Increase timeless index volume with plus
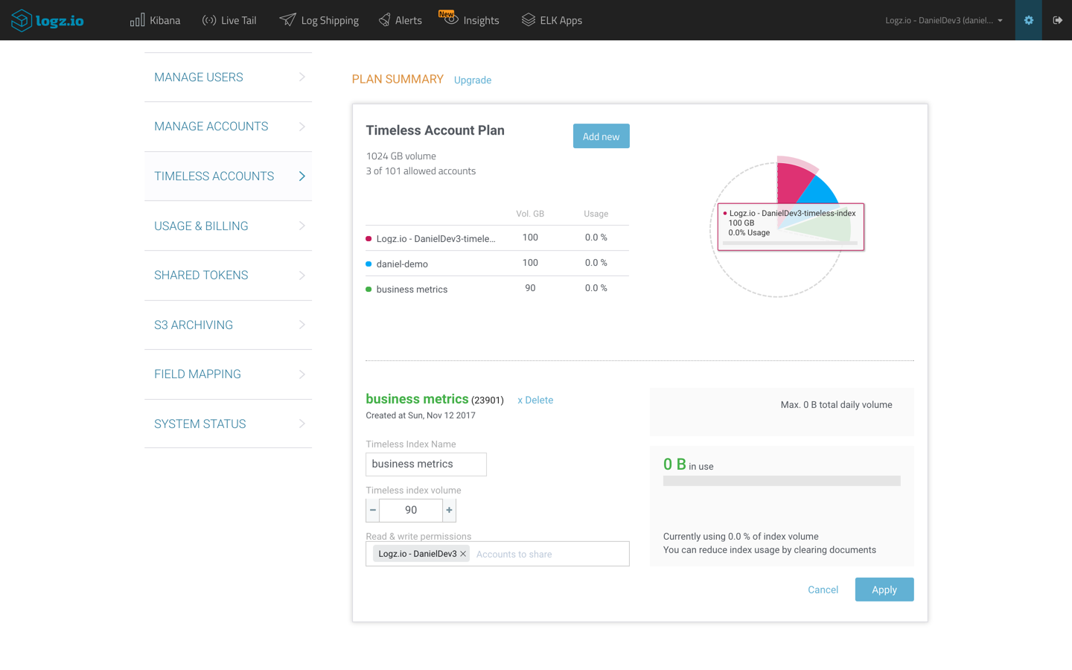 [449, 510]
